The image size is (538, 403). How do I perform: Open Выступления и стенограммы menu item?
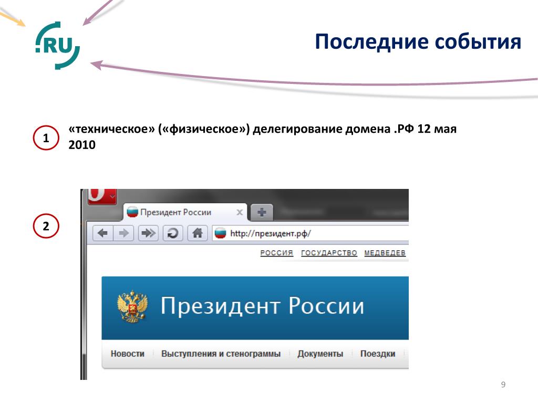(x=221, y=354)
